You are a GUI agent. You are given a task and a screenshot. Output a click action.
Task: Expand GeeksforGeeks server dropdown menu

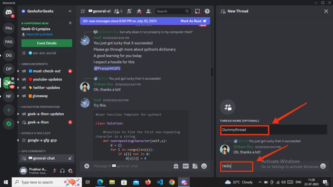point(70,11)
